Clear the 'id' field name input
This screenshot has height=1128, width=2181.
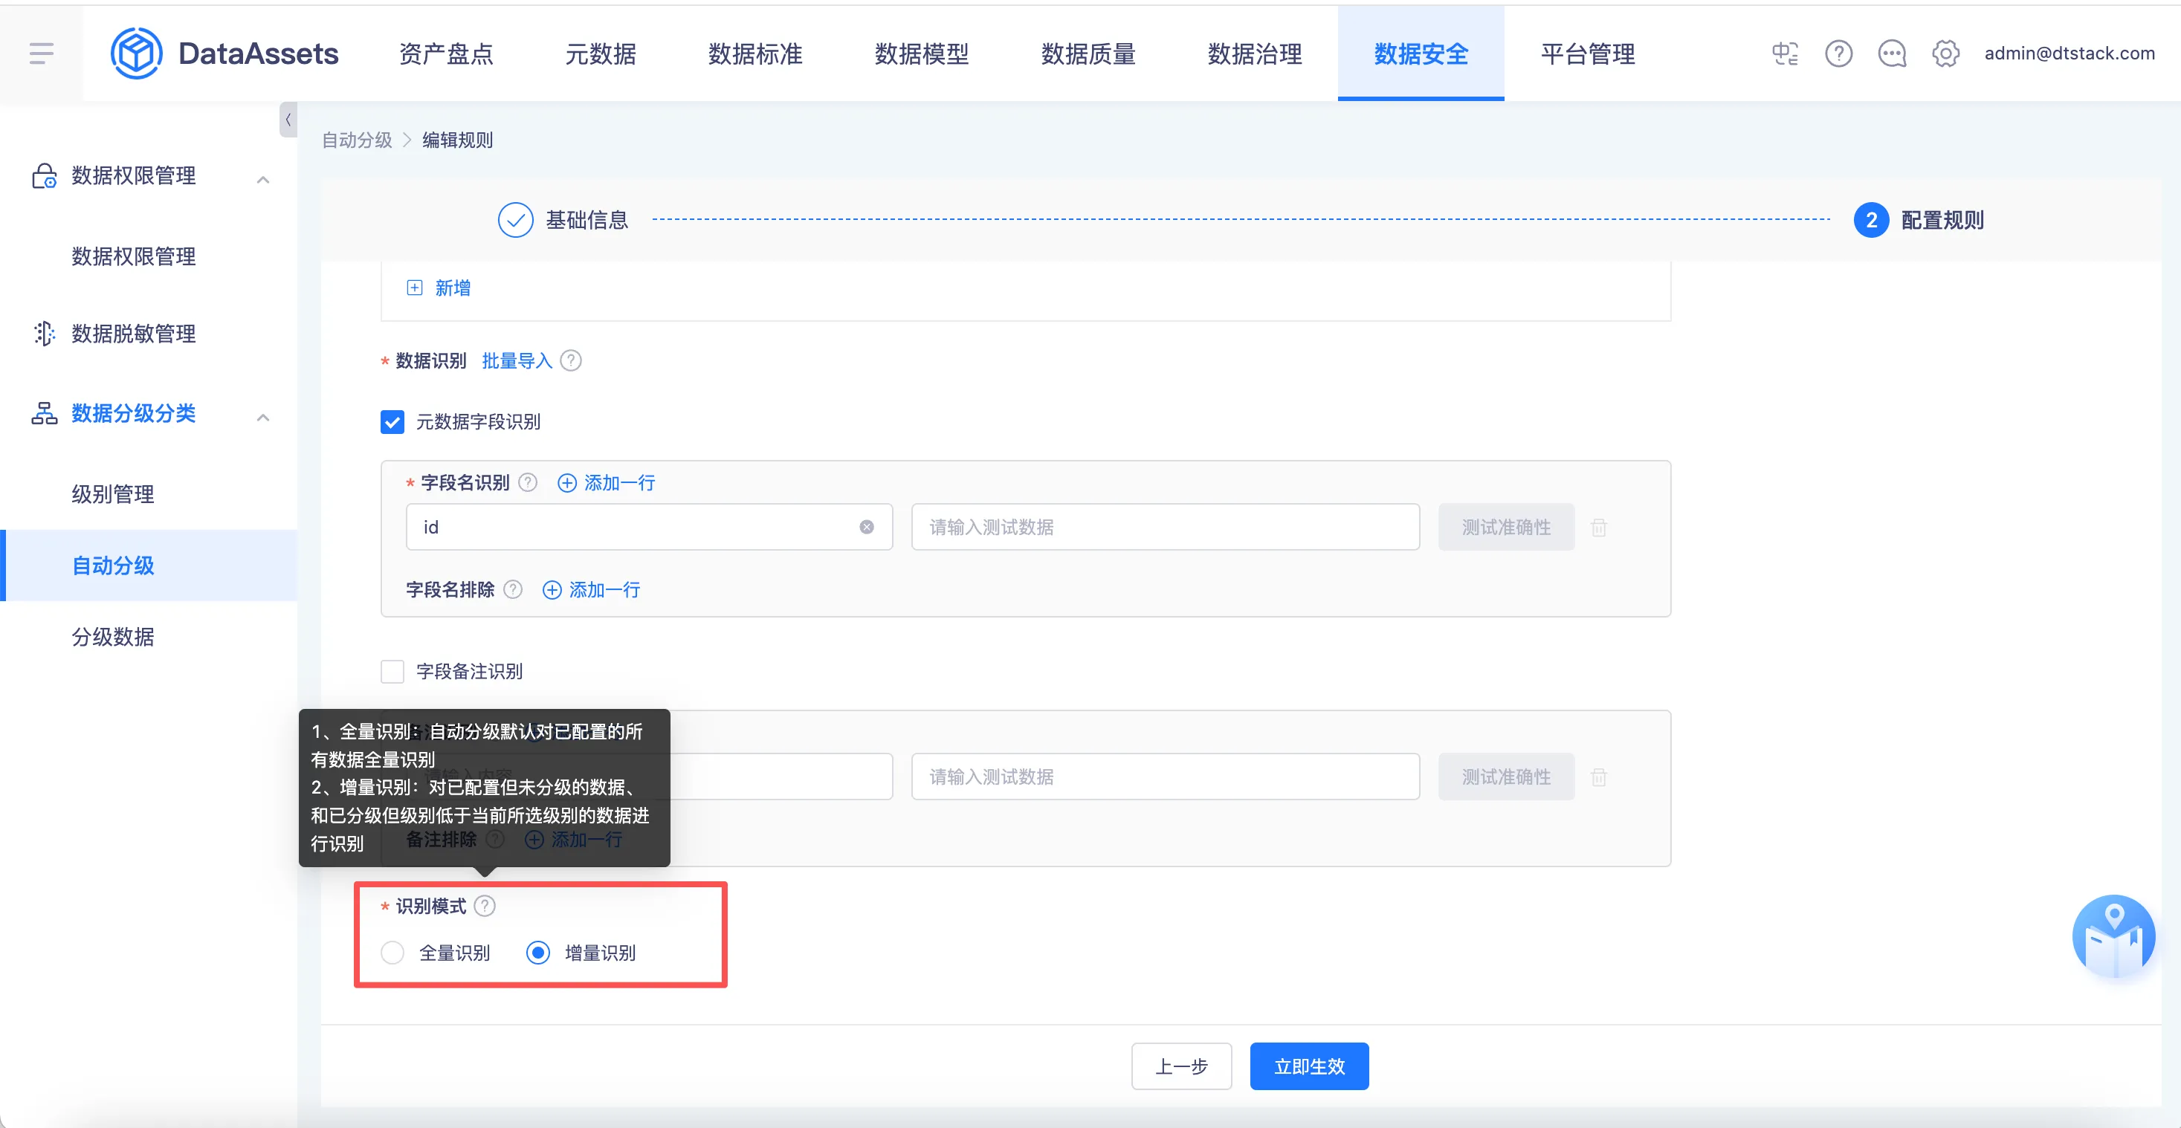coord(866,527)
